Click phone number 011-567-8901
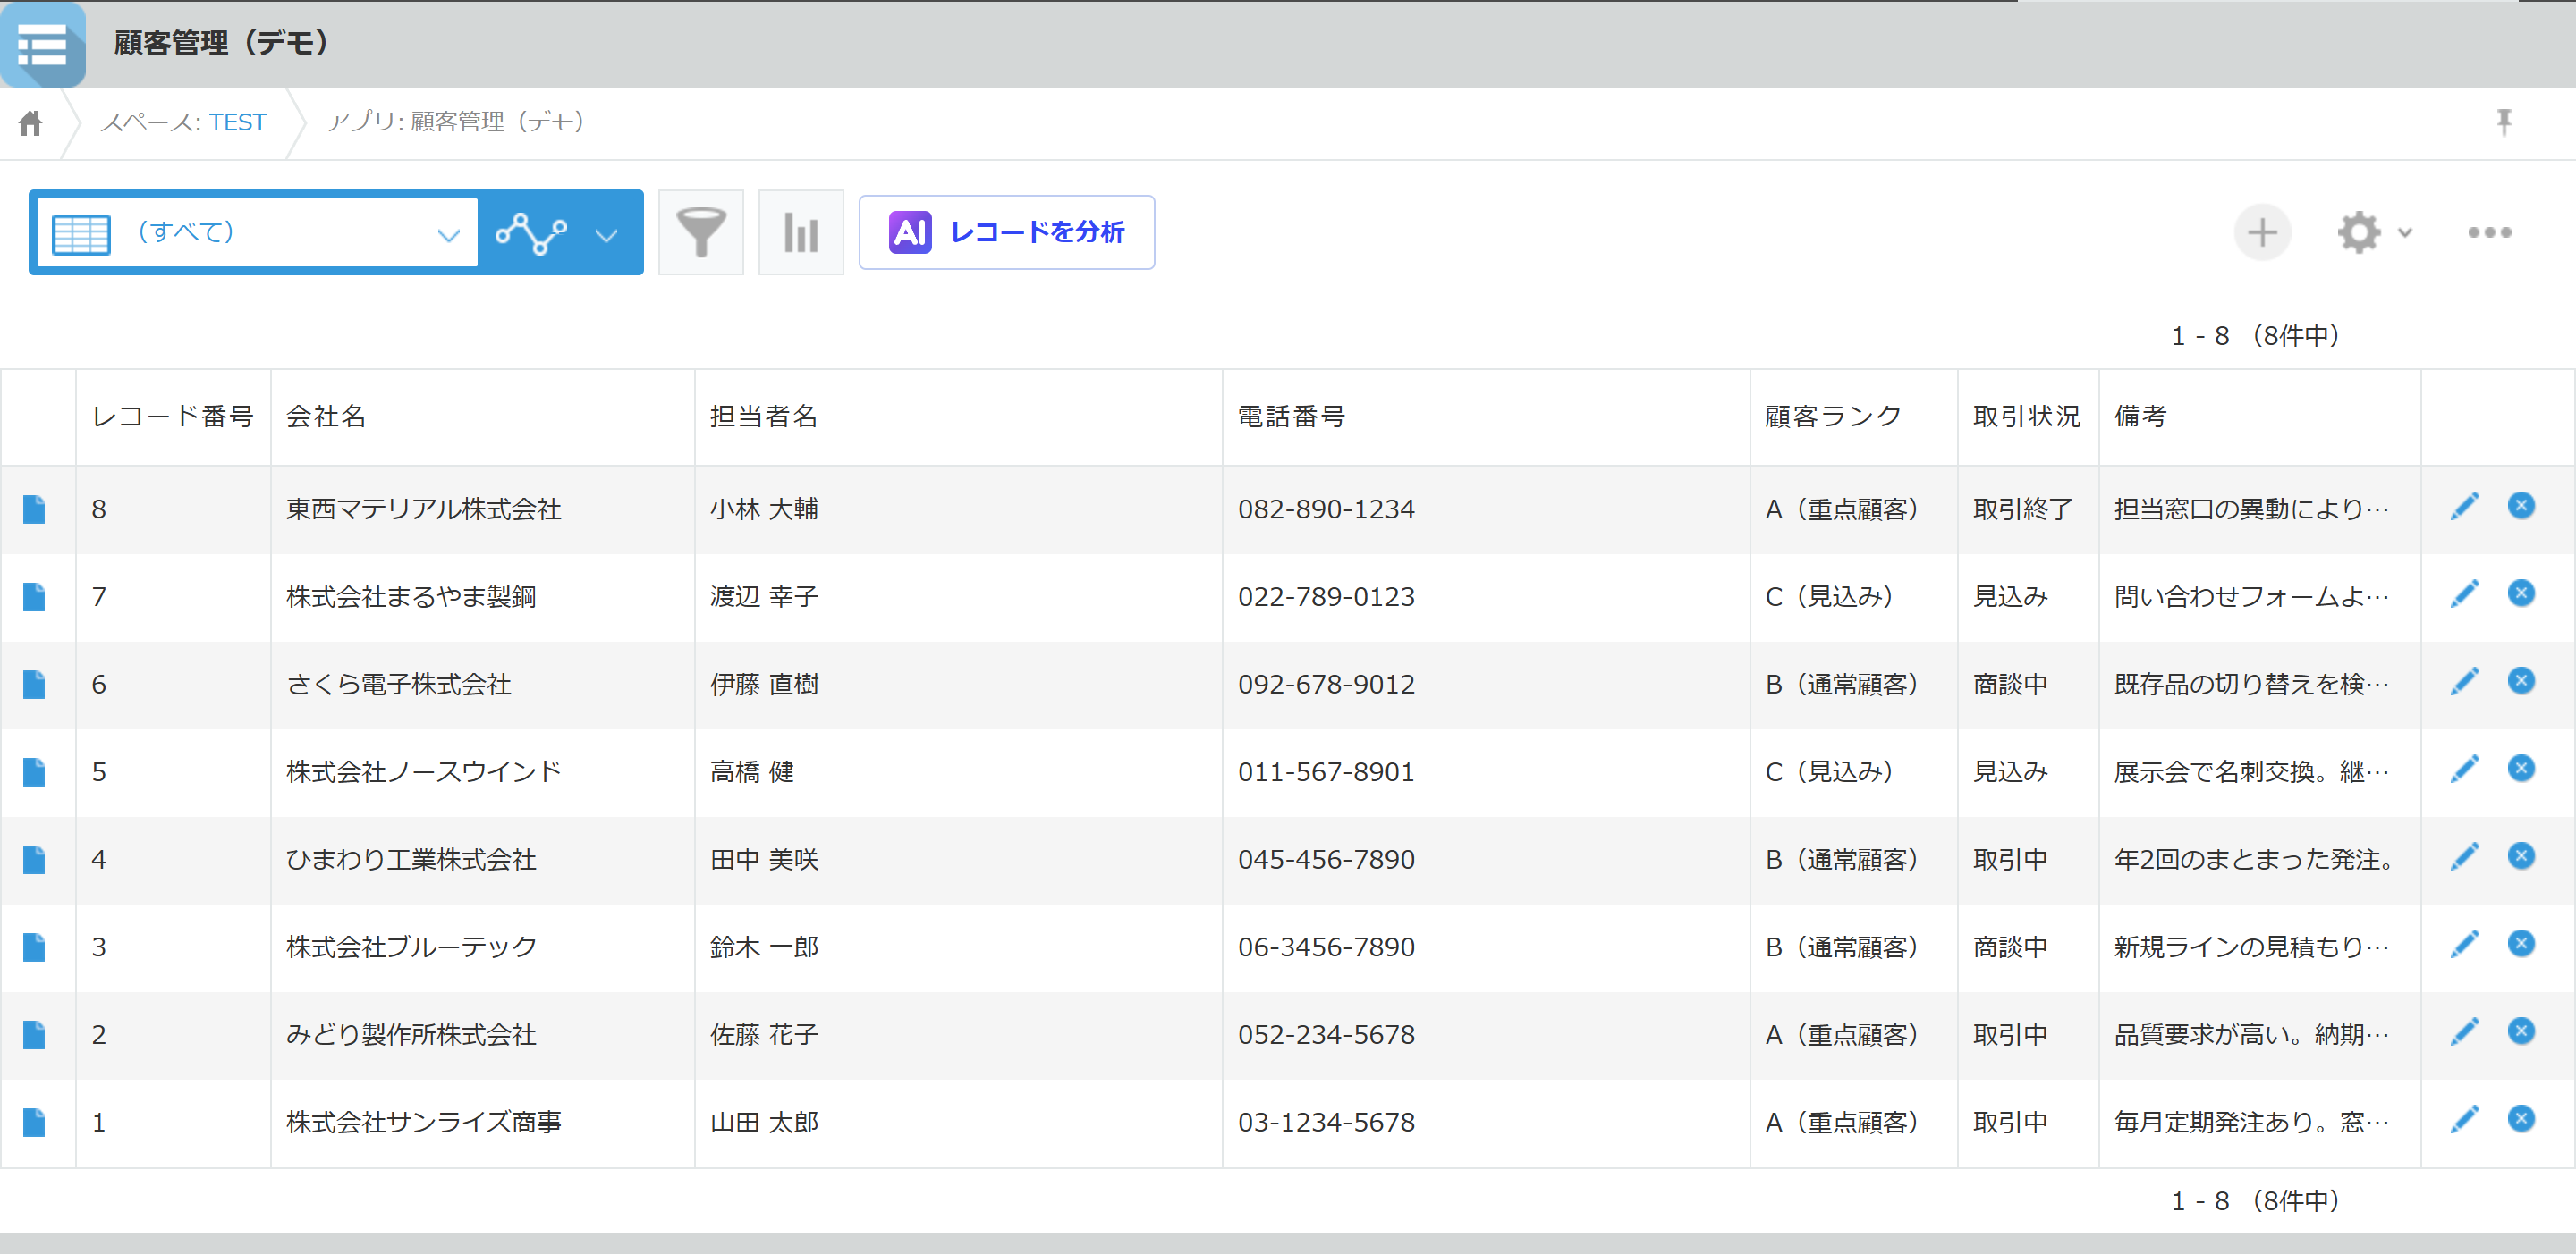Image resolution: width=2576 pixels, height=1254 pixels. (1326, 772)
